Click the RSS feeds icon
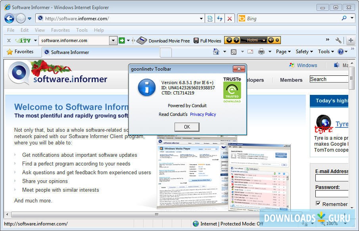This screenshot has width=359, height=231. click(x=234, y=52)
